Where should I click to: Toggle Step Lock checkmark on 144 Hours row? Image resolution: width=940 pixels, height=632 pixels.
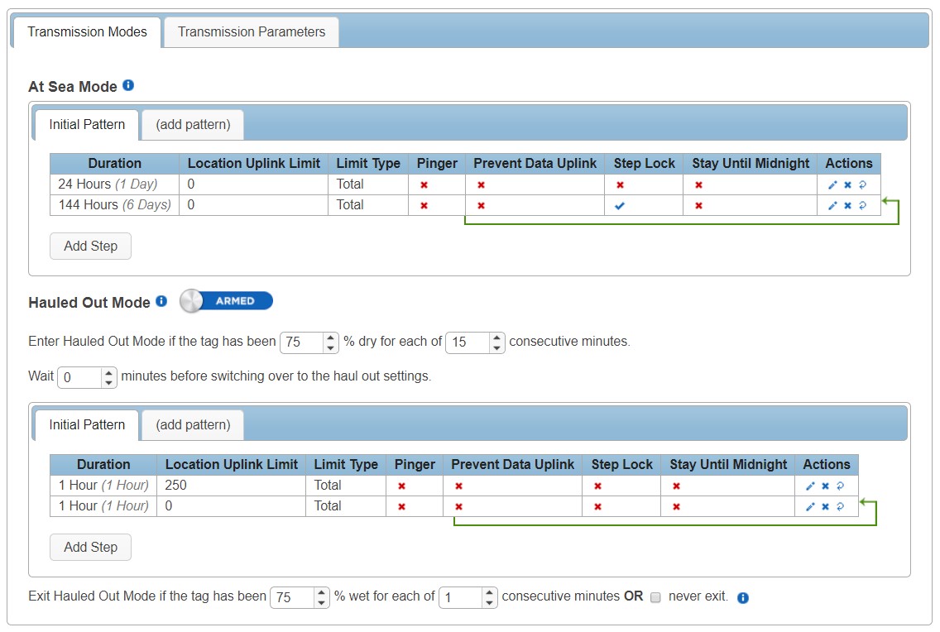pos(620,206)
